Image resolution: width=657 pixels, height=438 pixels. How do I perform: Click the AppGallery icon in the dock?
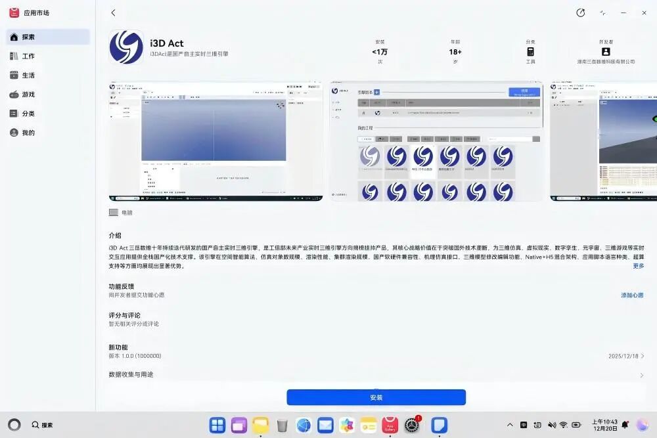390,425
